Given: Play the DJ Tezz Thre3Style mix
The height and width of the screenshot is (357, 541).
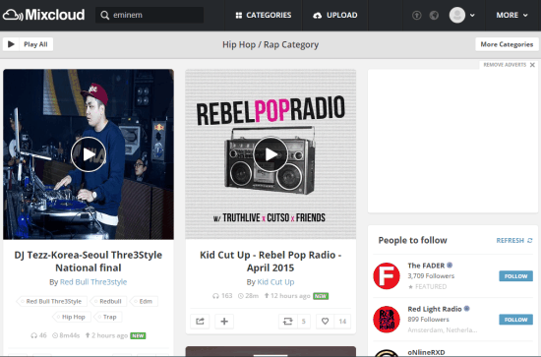Looking at the screenshot, I should coord(89,154).
